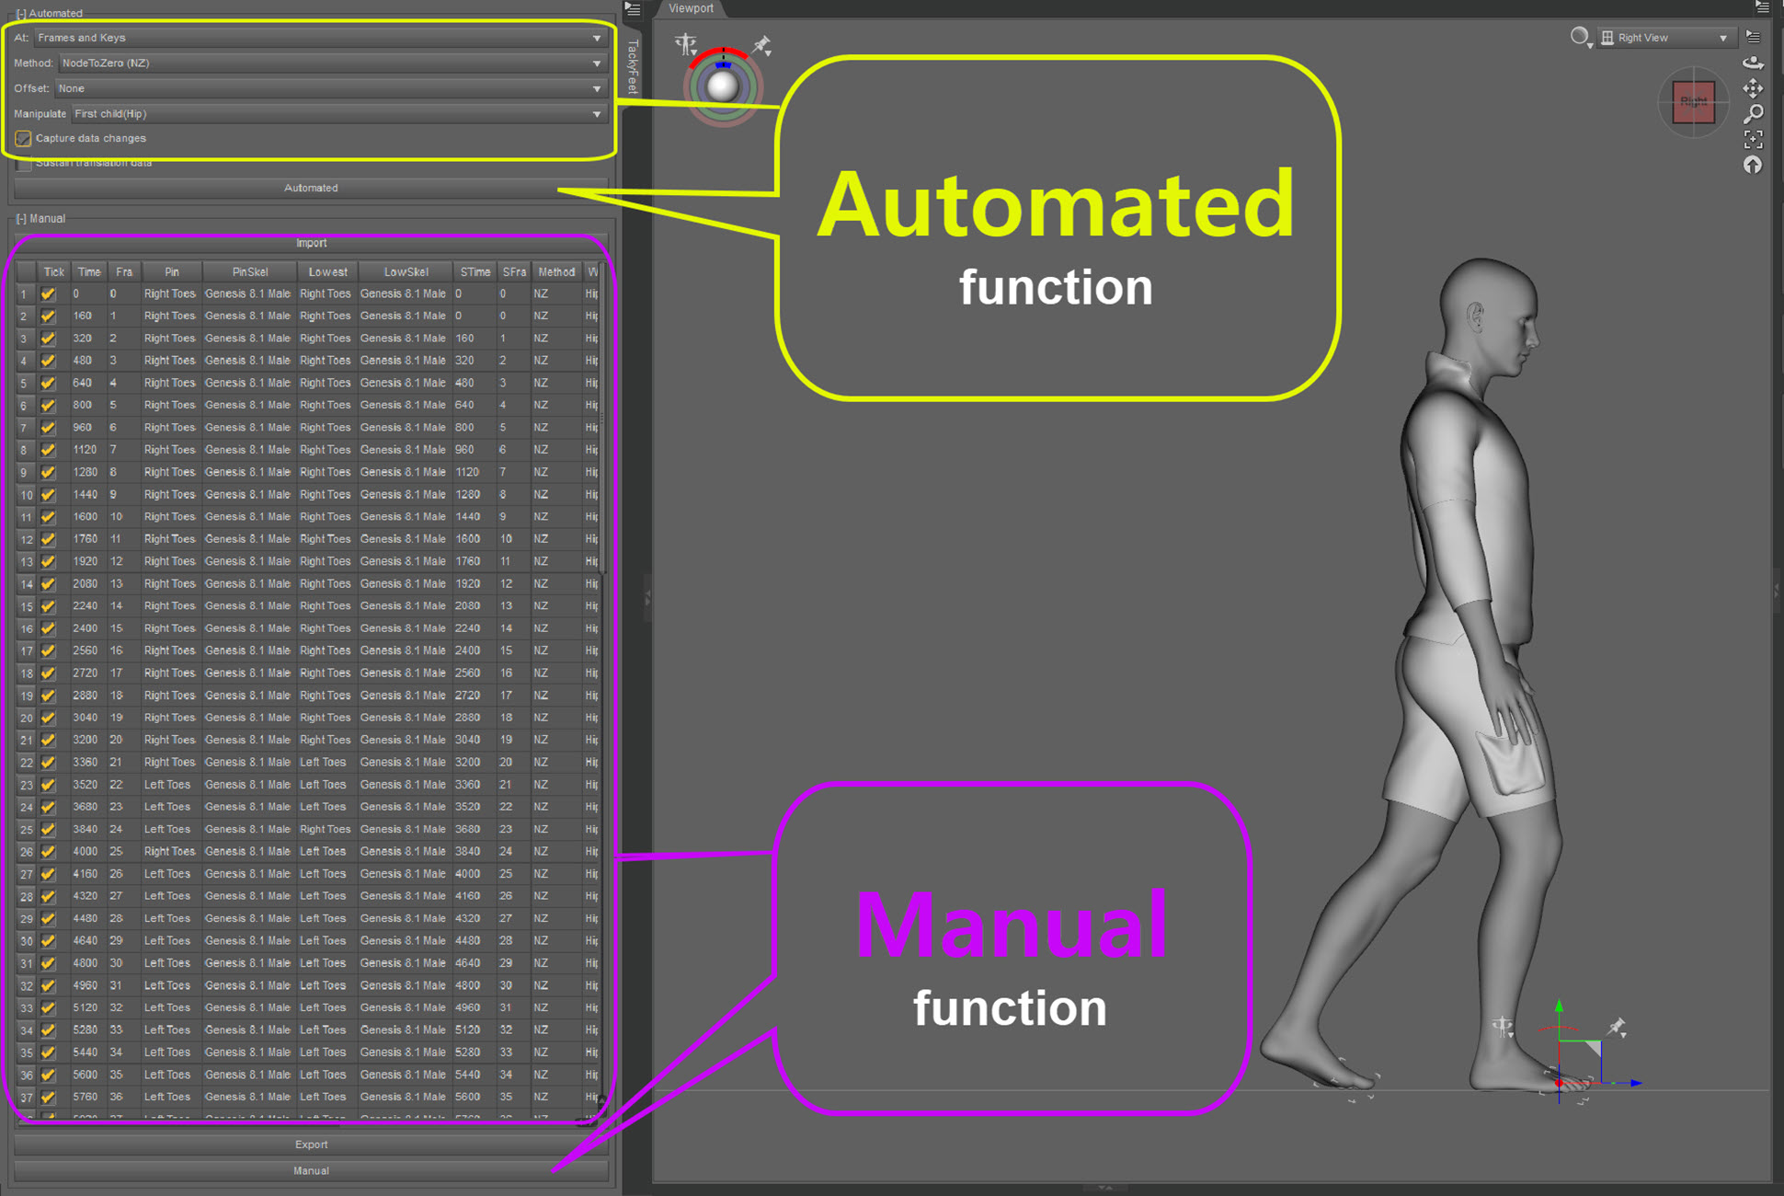Click the figure pose icon in viewport corner
The image size is (1784, 1196).
click(x=684, y=43)
